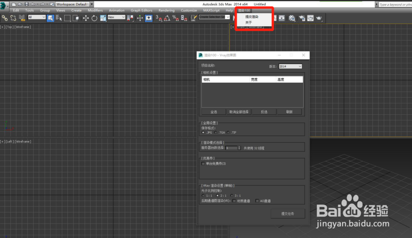
Task: Toggle the Spinner Snap icon
Action: [184, 18]
